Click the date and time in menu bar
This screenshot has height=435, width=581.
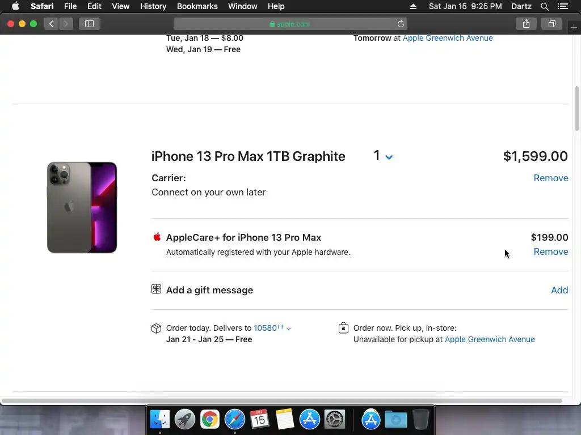(465, 6)
